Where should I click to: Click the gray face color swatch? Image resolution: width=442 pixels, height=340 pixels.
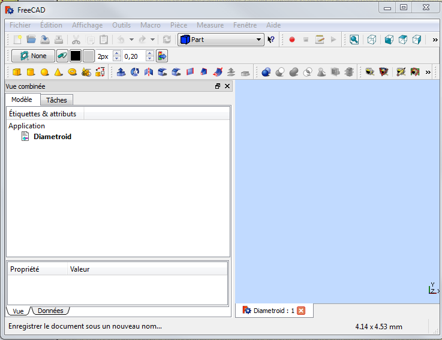pyautogui.click(x=89, y=56)
